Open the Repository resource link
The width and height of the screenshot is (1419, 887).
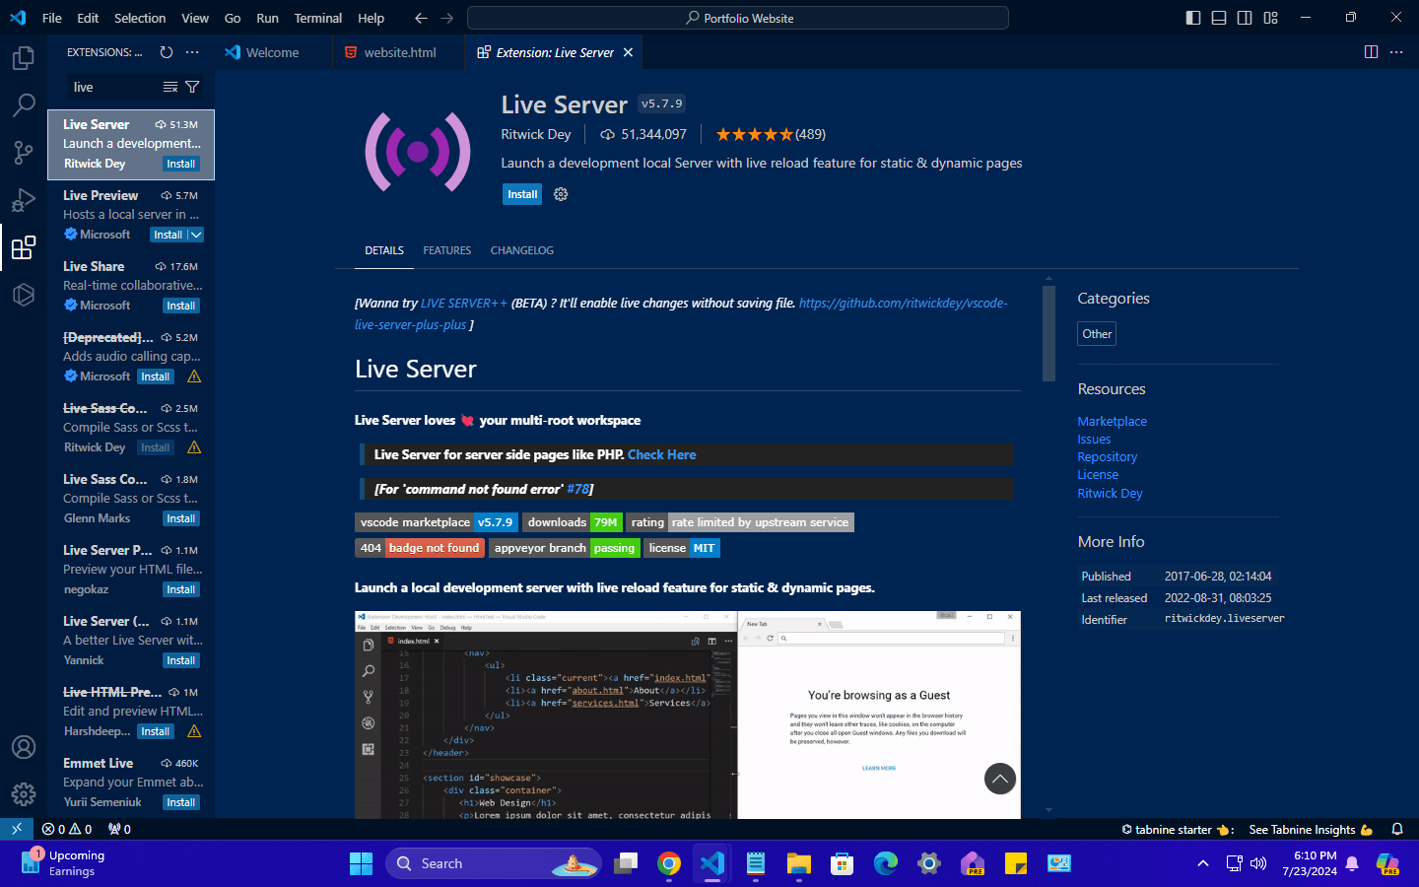pyautogui.click(x=1107, y=456)
